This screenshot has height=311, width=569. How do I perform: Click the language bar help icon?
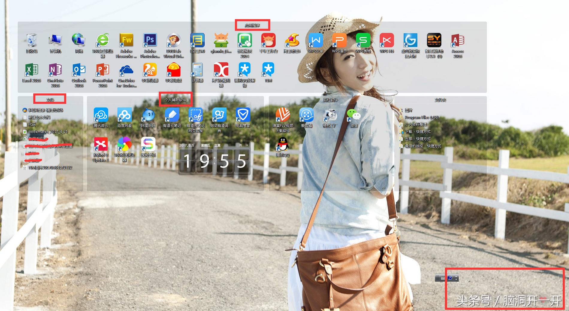click(x=450, y=278)
